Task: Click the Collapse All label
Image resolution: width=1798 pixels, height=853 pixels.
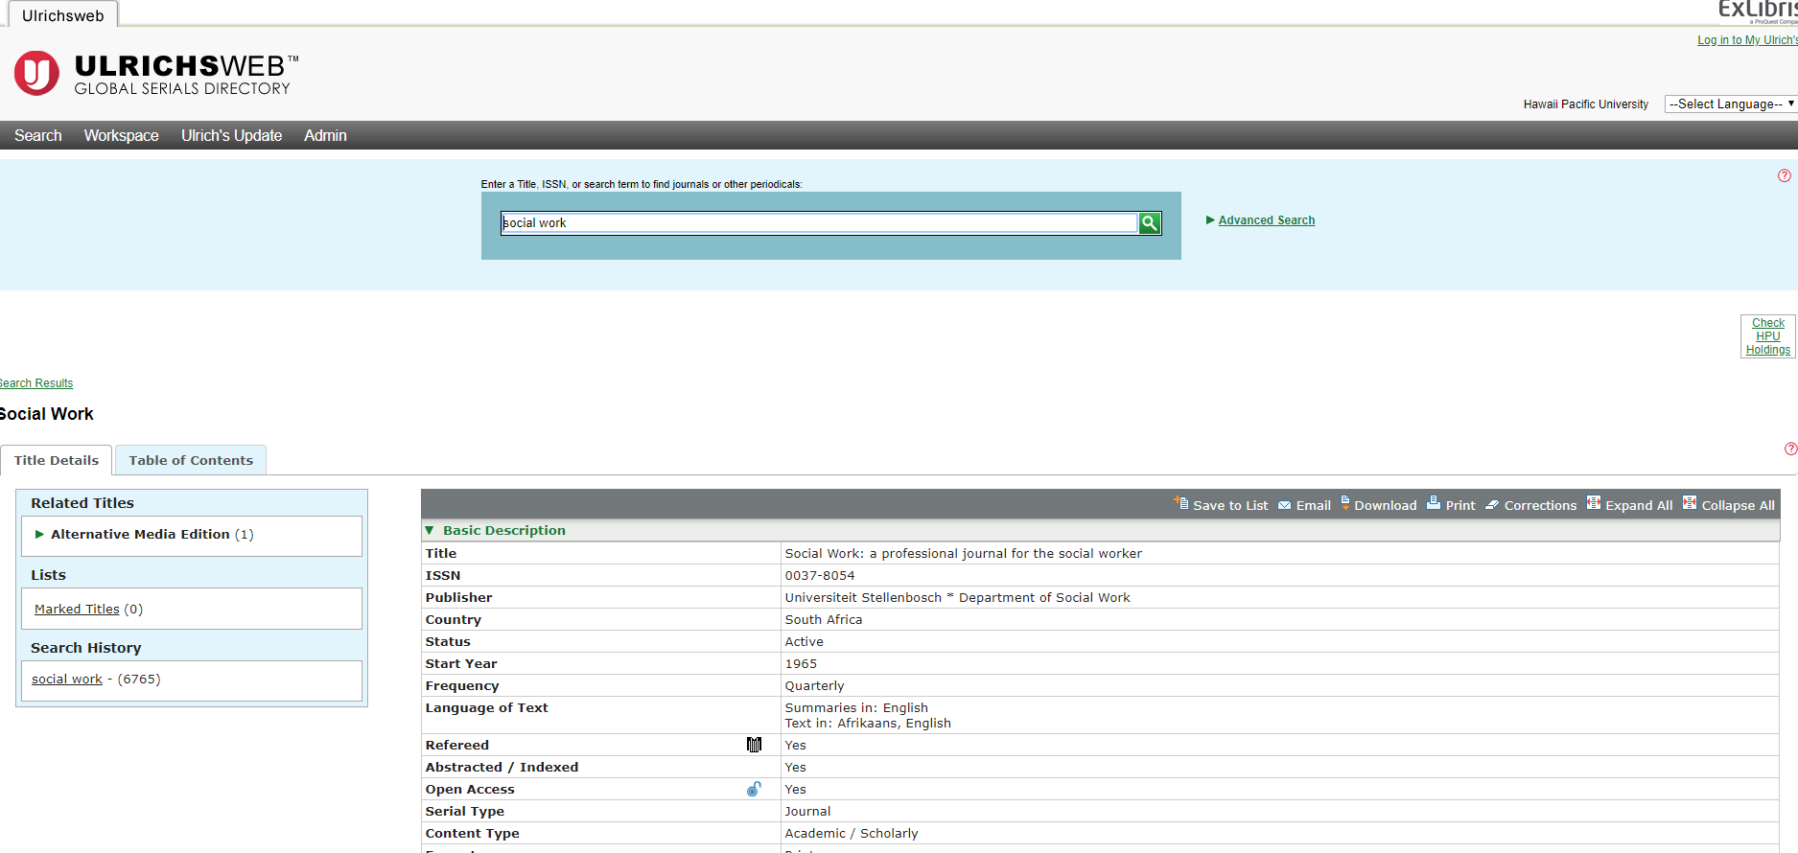Action: pyautogui.click(x=1738, y=505)
